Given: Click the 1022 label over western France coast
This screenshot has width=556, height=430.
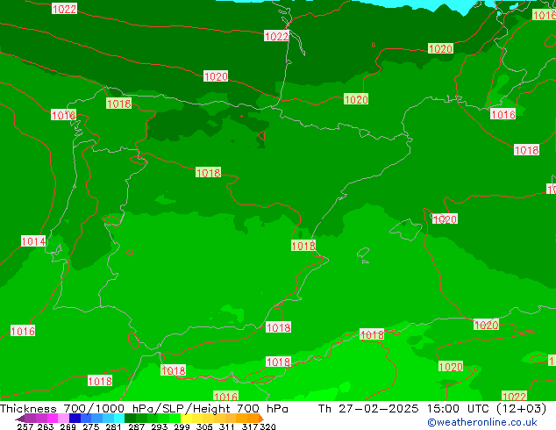Looking at the screenshot, I should click(276, 36).
